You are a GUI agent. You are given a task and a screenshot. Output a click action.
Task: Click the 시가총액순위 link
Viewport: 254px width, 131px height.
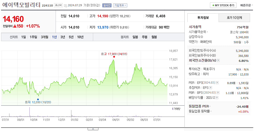pos(198,32)
